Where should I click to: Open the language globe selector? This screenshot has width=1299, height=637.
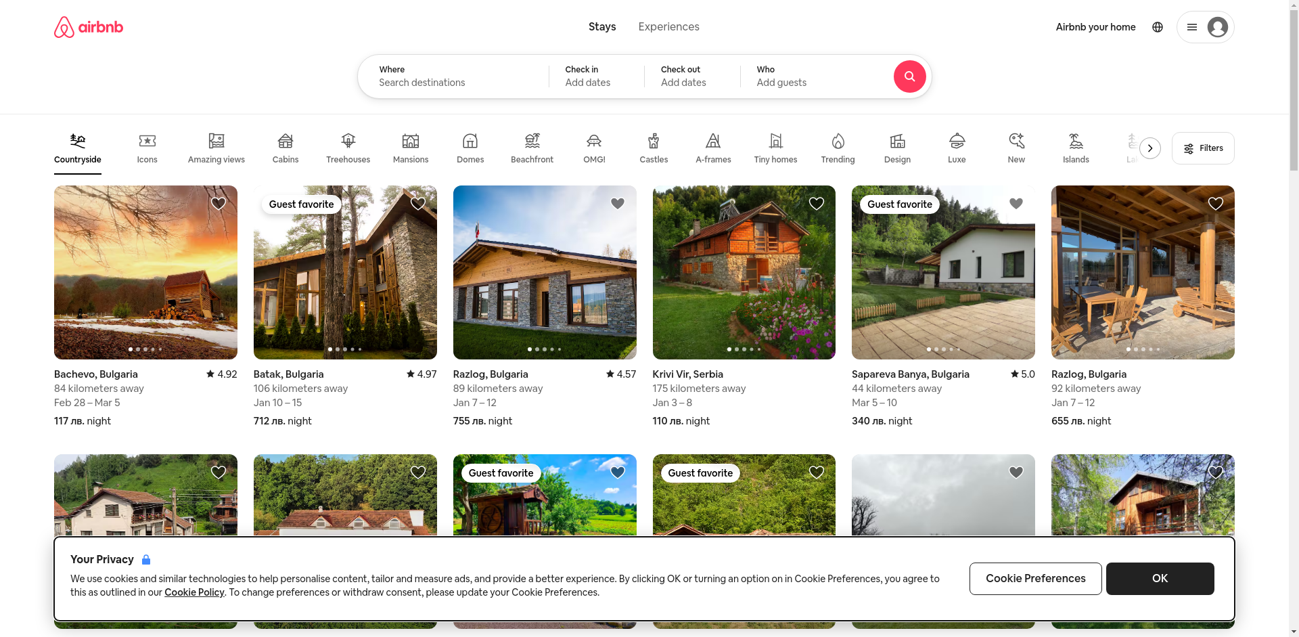1158,27
